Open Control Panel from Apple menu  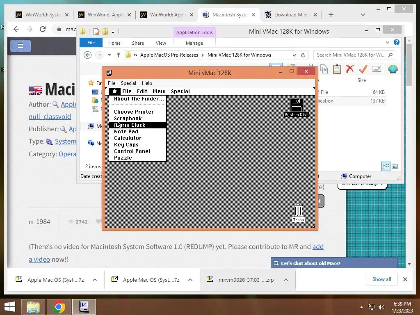tap(138, 151)
